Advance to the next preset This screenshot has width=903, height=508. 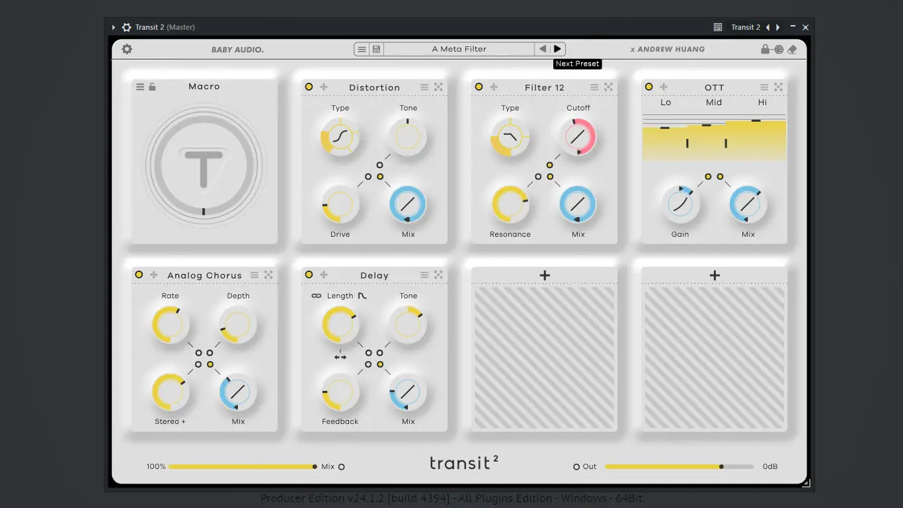click(558, 48)
